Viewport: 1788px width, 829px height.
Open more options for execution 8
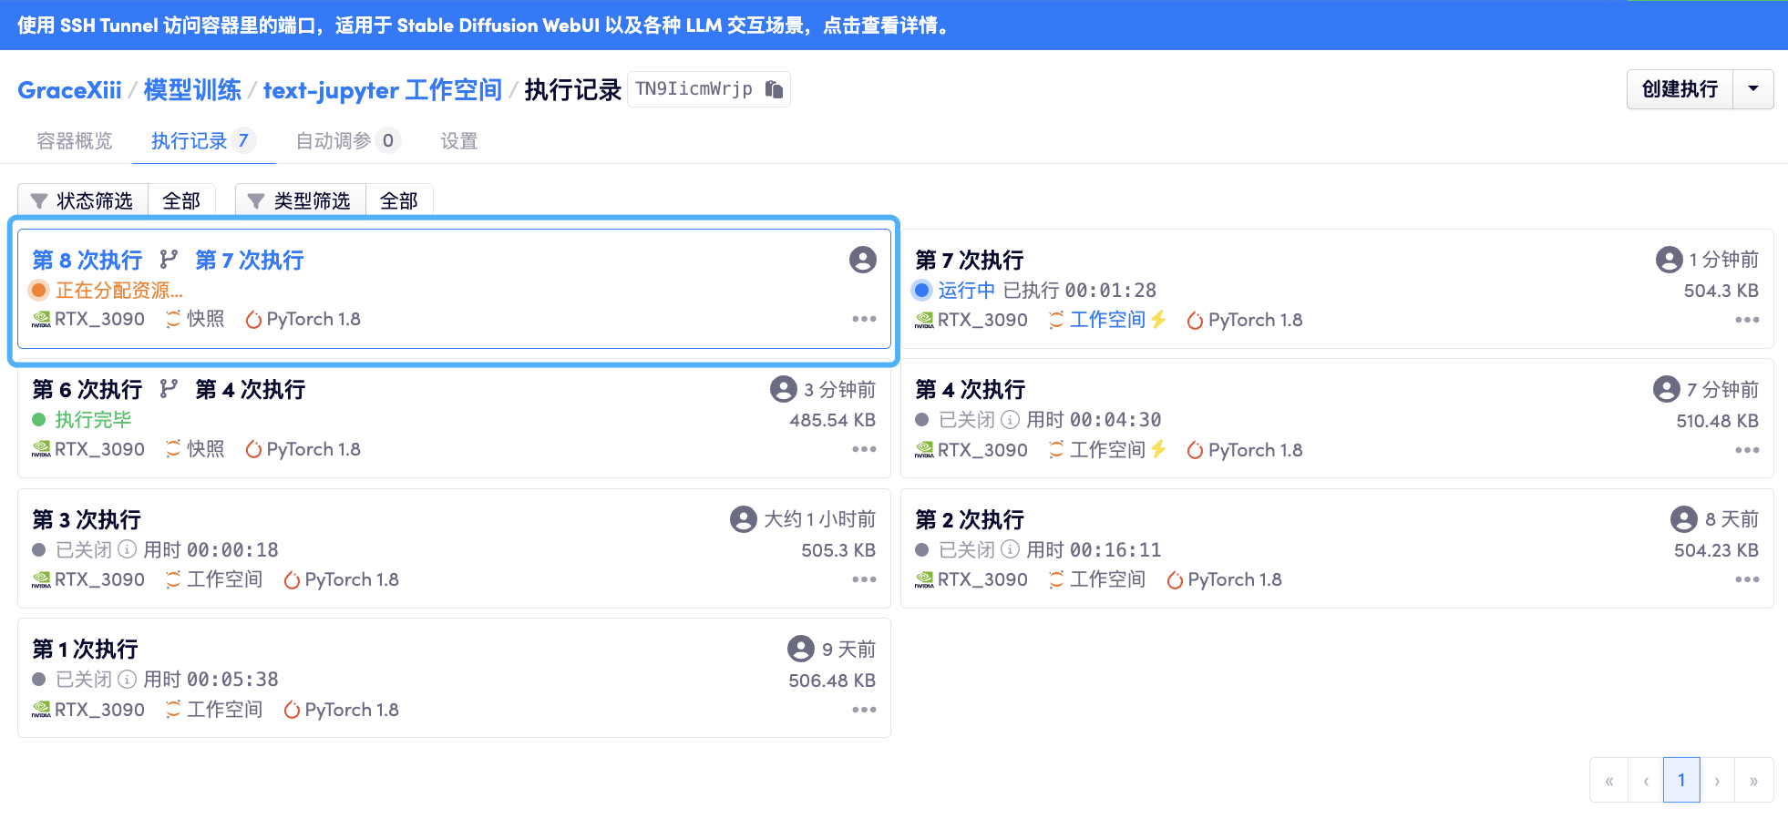click(x=863, y=320)
